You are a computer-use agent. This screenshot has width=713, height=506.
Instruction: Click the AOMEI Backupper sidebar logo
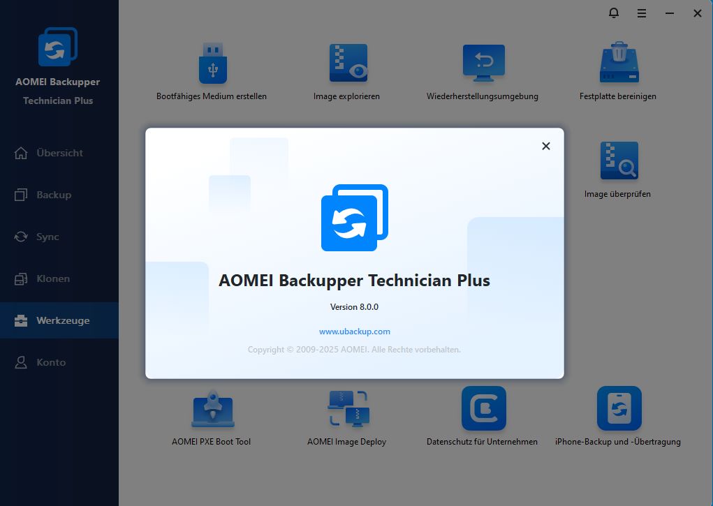tap(58, 46)
